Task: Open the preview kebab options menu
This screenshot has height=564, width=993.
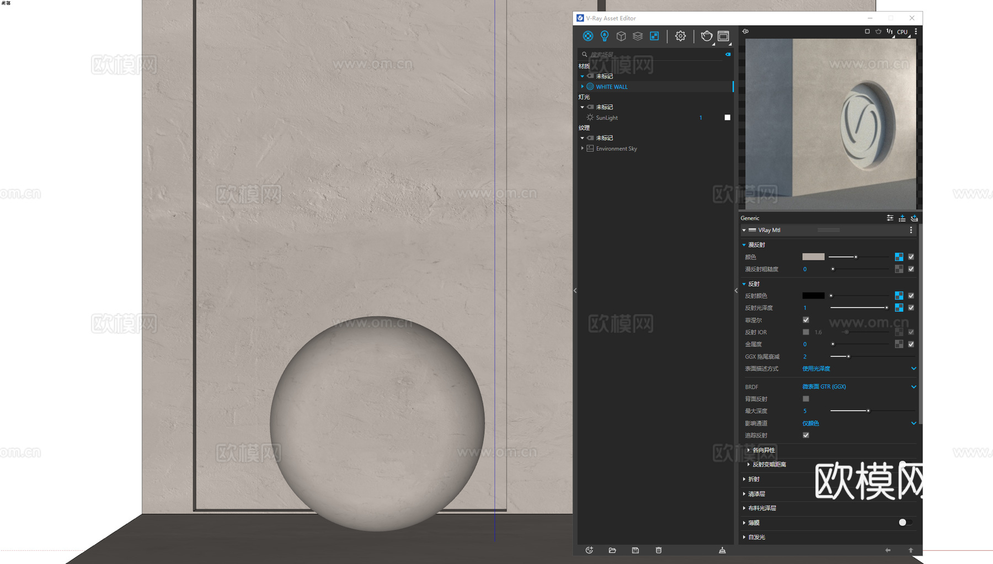Action: 916,31
